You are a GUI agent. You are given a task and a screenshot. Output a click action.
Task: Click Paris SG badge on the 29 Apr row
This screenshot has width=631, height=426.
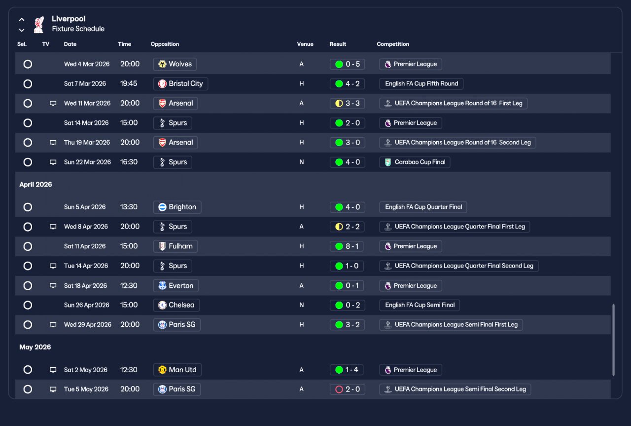[x=162, y=325]
